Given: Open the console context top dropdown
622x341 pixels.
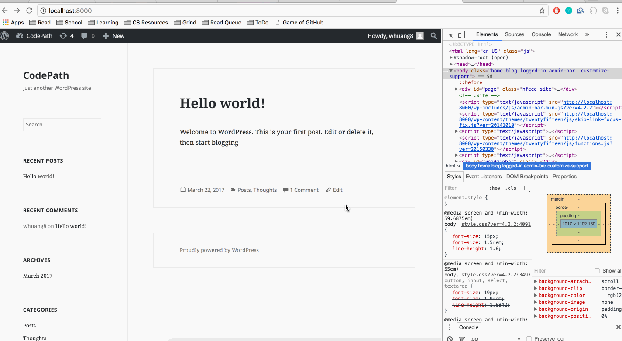Looking at the screenshot, I should pyautogui.click(x=495, y=339).
